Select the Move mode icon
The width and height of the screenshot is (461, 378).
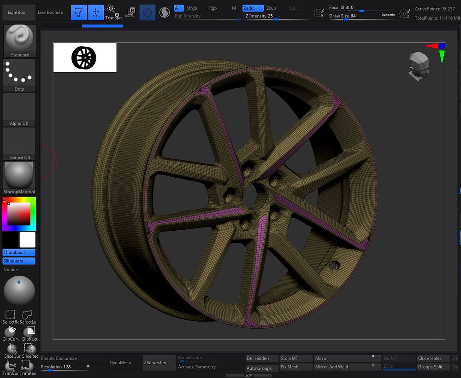[x=130, y=12]
